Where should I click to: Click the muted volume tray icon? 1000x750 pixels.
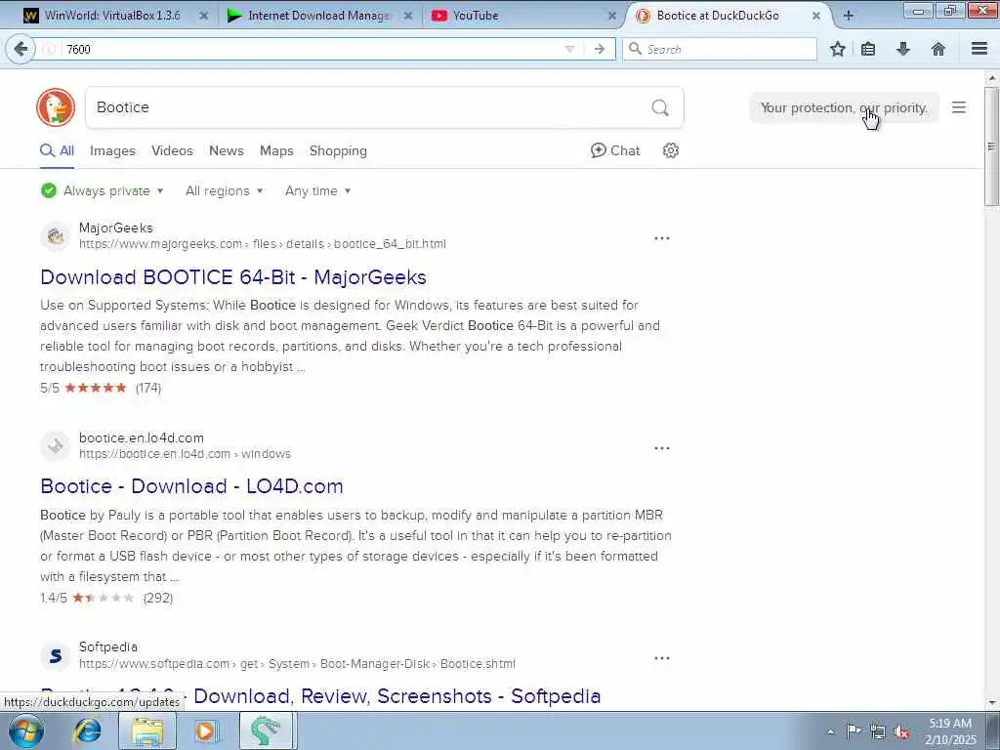(901, 731)
